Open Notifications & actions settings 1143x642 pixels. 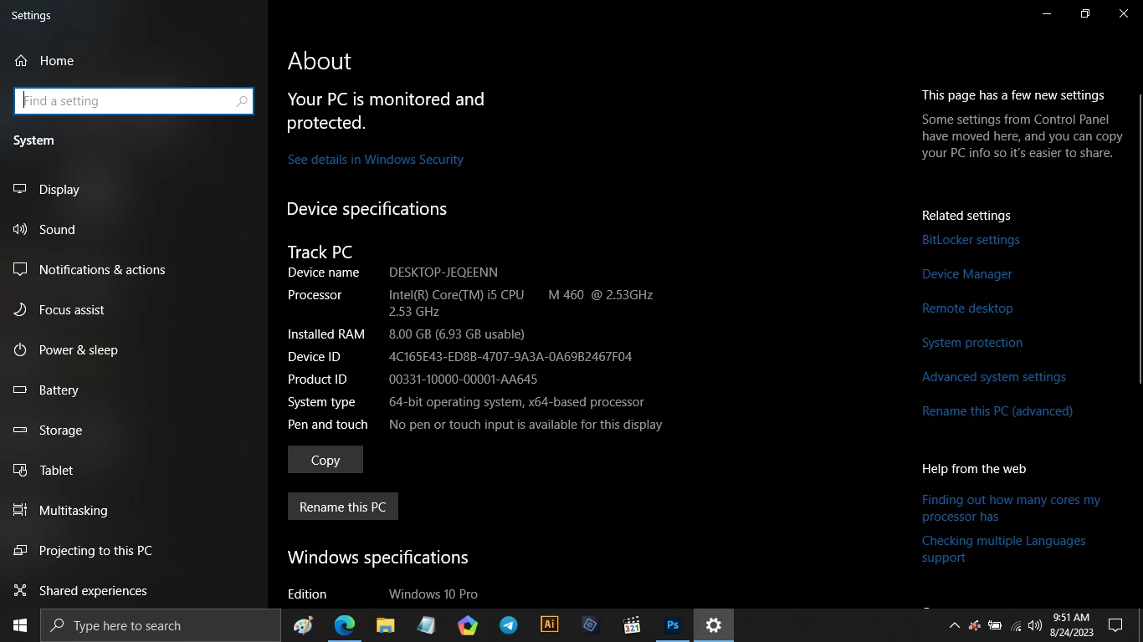pyautogui.click(x=90, y=270)
